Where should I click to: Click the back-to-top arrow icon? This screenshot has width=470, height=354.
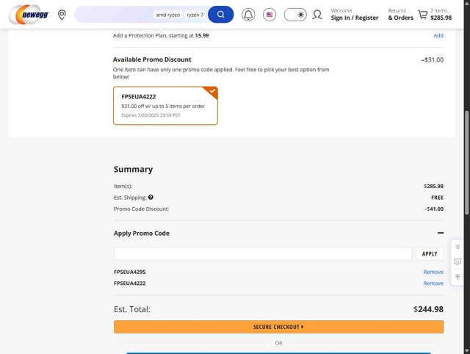click(x=458, y=277)
